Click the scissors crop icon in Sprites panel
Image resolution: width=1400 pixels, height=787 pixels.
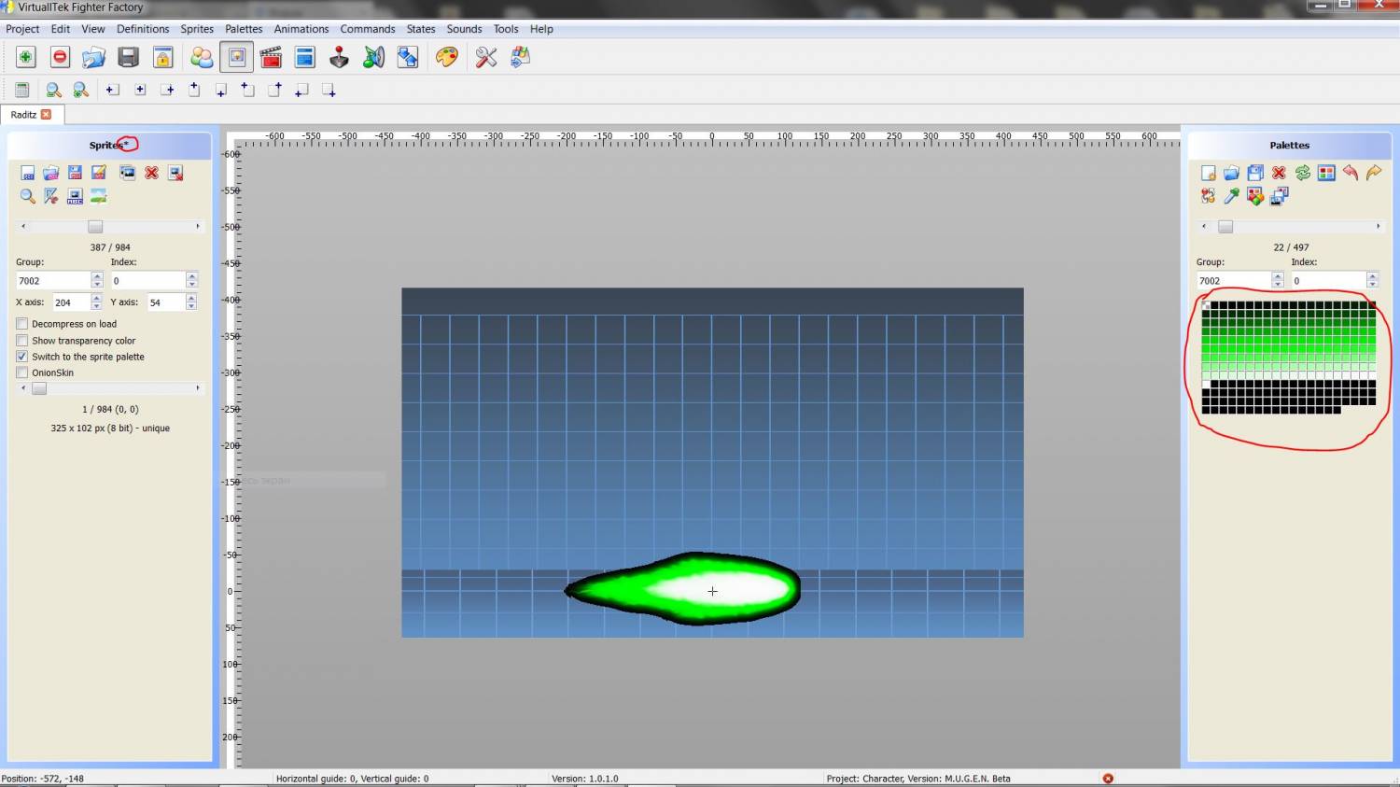(x=50, y=196)
